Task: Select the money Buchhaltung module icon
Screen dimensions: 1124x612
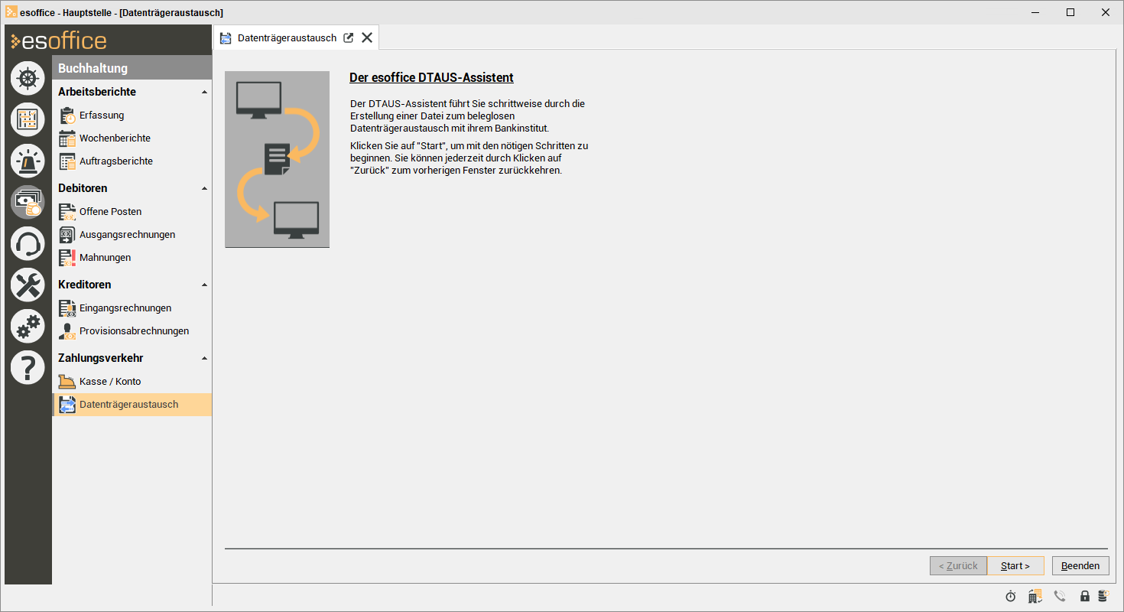Action: [x=28, y=202]
